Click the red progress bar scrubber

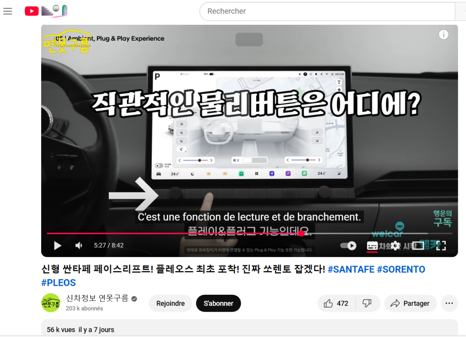[301, 233]
